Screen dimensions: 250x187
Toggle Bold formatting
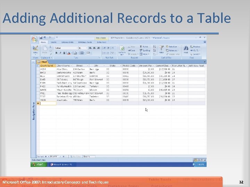tap(56, 53)
